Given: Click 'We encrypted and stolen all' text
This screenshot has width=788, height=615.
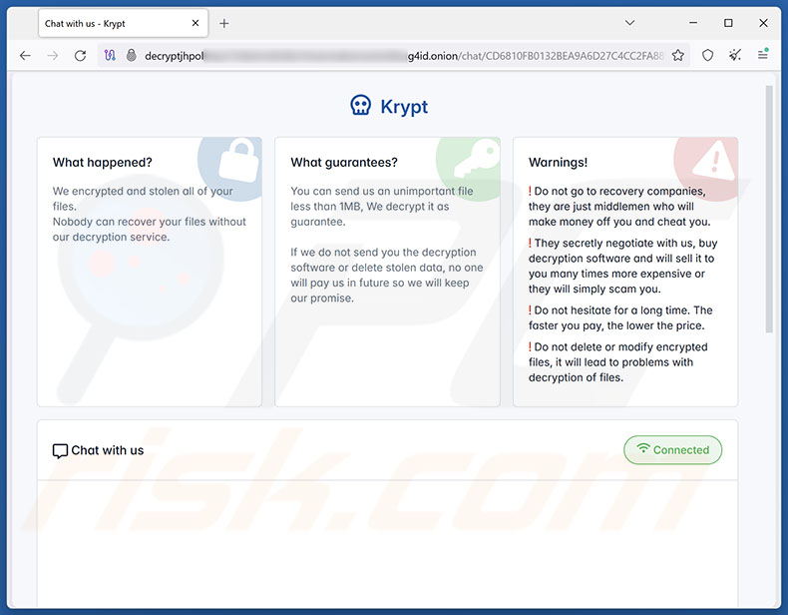Looking at the screenshot, I should point(143,199).
